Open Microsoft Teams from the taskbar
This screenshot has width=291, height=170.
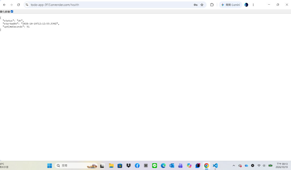click(x=180, y=165)
